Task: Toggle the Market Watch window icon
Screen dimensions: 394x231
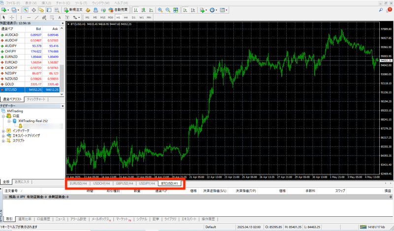Action: (26, 10)
